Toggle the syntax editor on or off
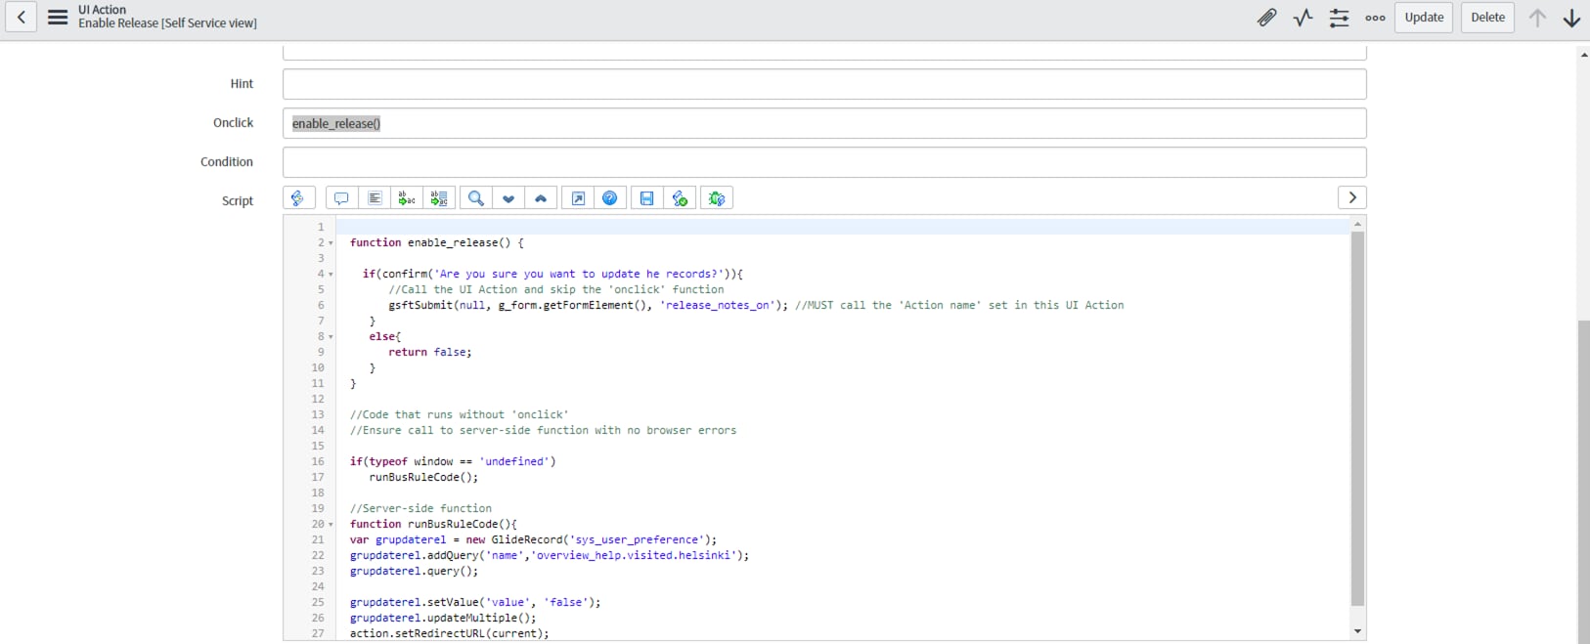1590x644 pixels. (x=299, y=198)
